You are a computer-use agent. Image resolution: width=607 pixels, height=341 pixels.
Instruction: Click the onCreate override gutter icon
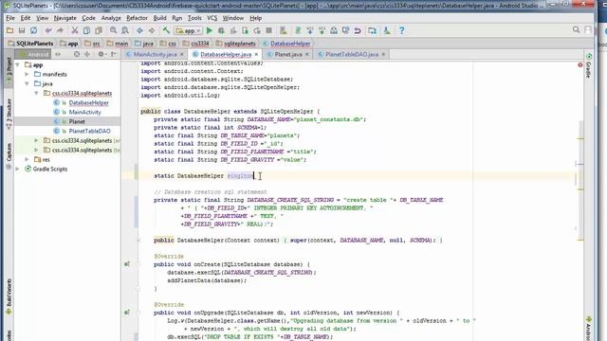click(x=127, y=264)
